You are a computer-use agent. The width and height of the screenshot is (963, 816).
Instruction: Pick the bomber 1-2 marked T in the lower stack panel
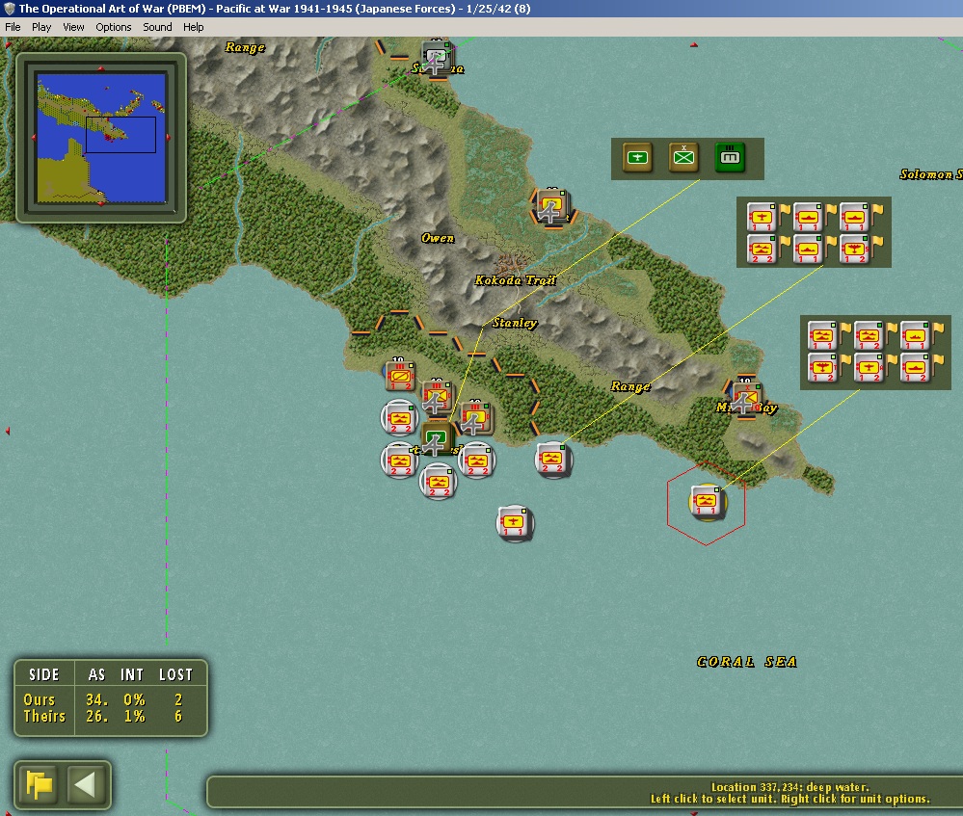pyautogui.click(x=823, y=368)
